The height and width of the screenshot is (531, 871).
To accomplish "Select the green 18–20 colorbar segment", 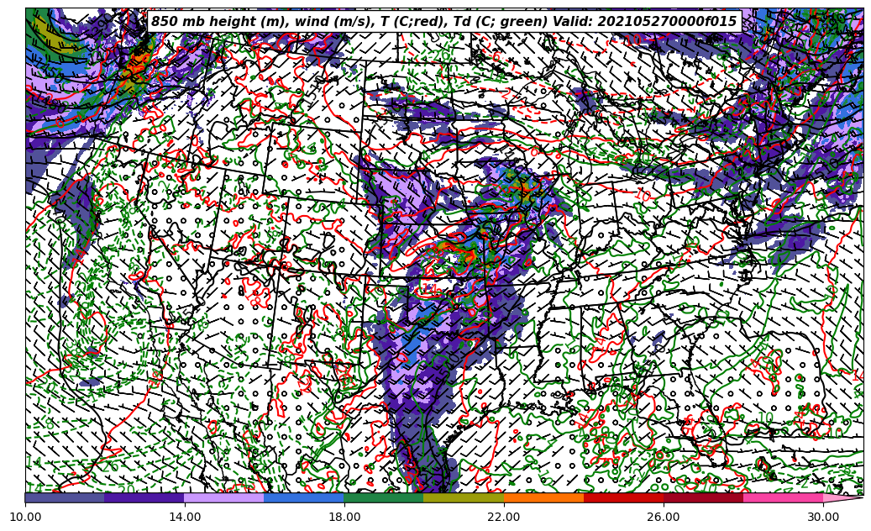I will click(x=384, y=497).
